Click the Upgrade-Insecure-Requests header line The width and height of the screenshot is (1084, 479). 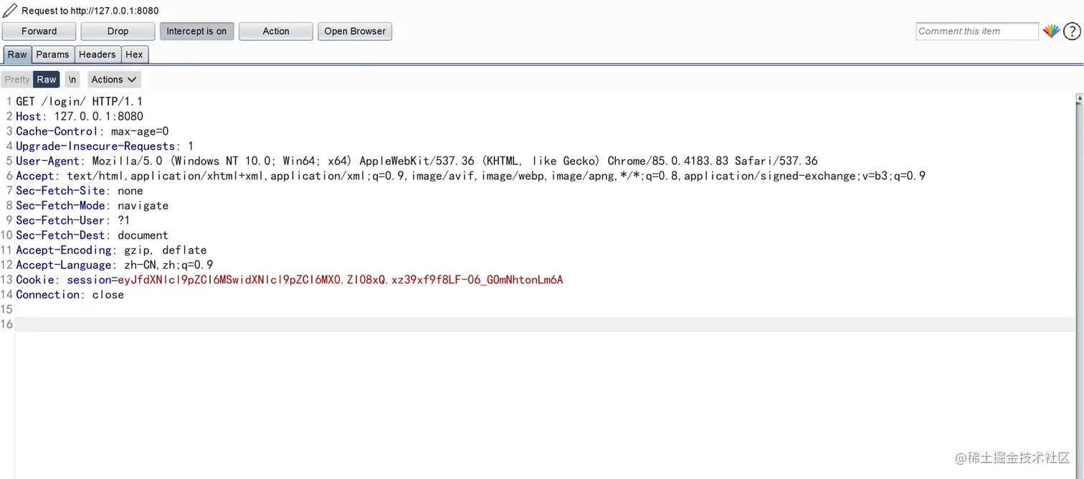point(105,146)
